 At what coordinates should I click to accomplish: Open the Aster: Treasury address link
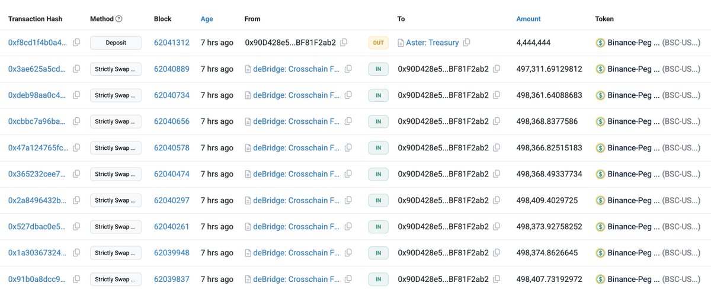432,43
